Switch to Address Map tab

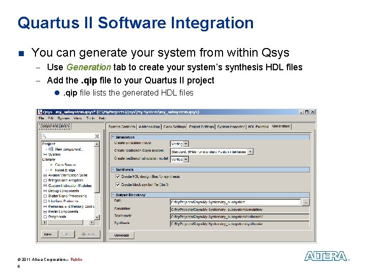pyautogui.click(x=149, y=127)
